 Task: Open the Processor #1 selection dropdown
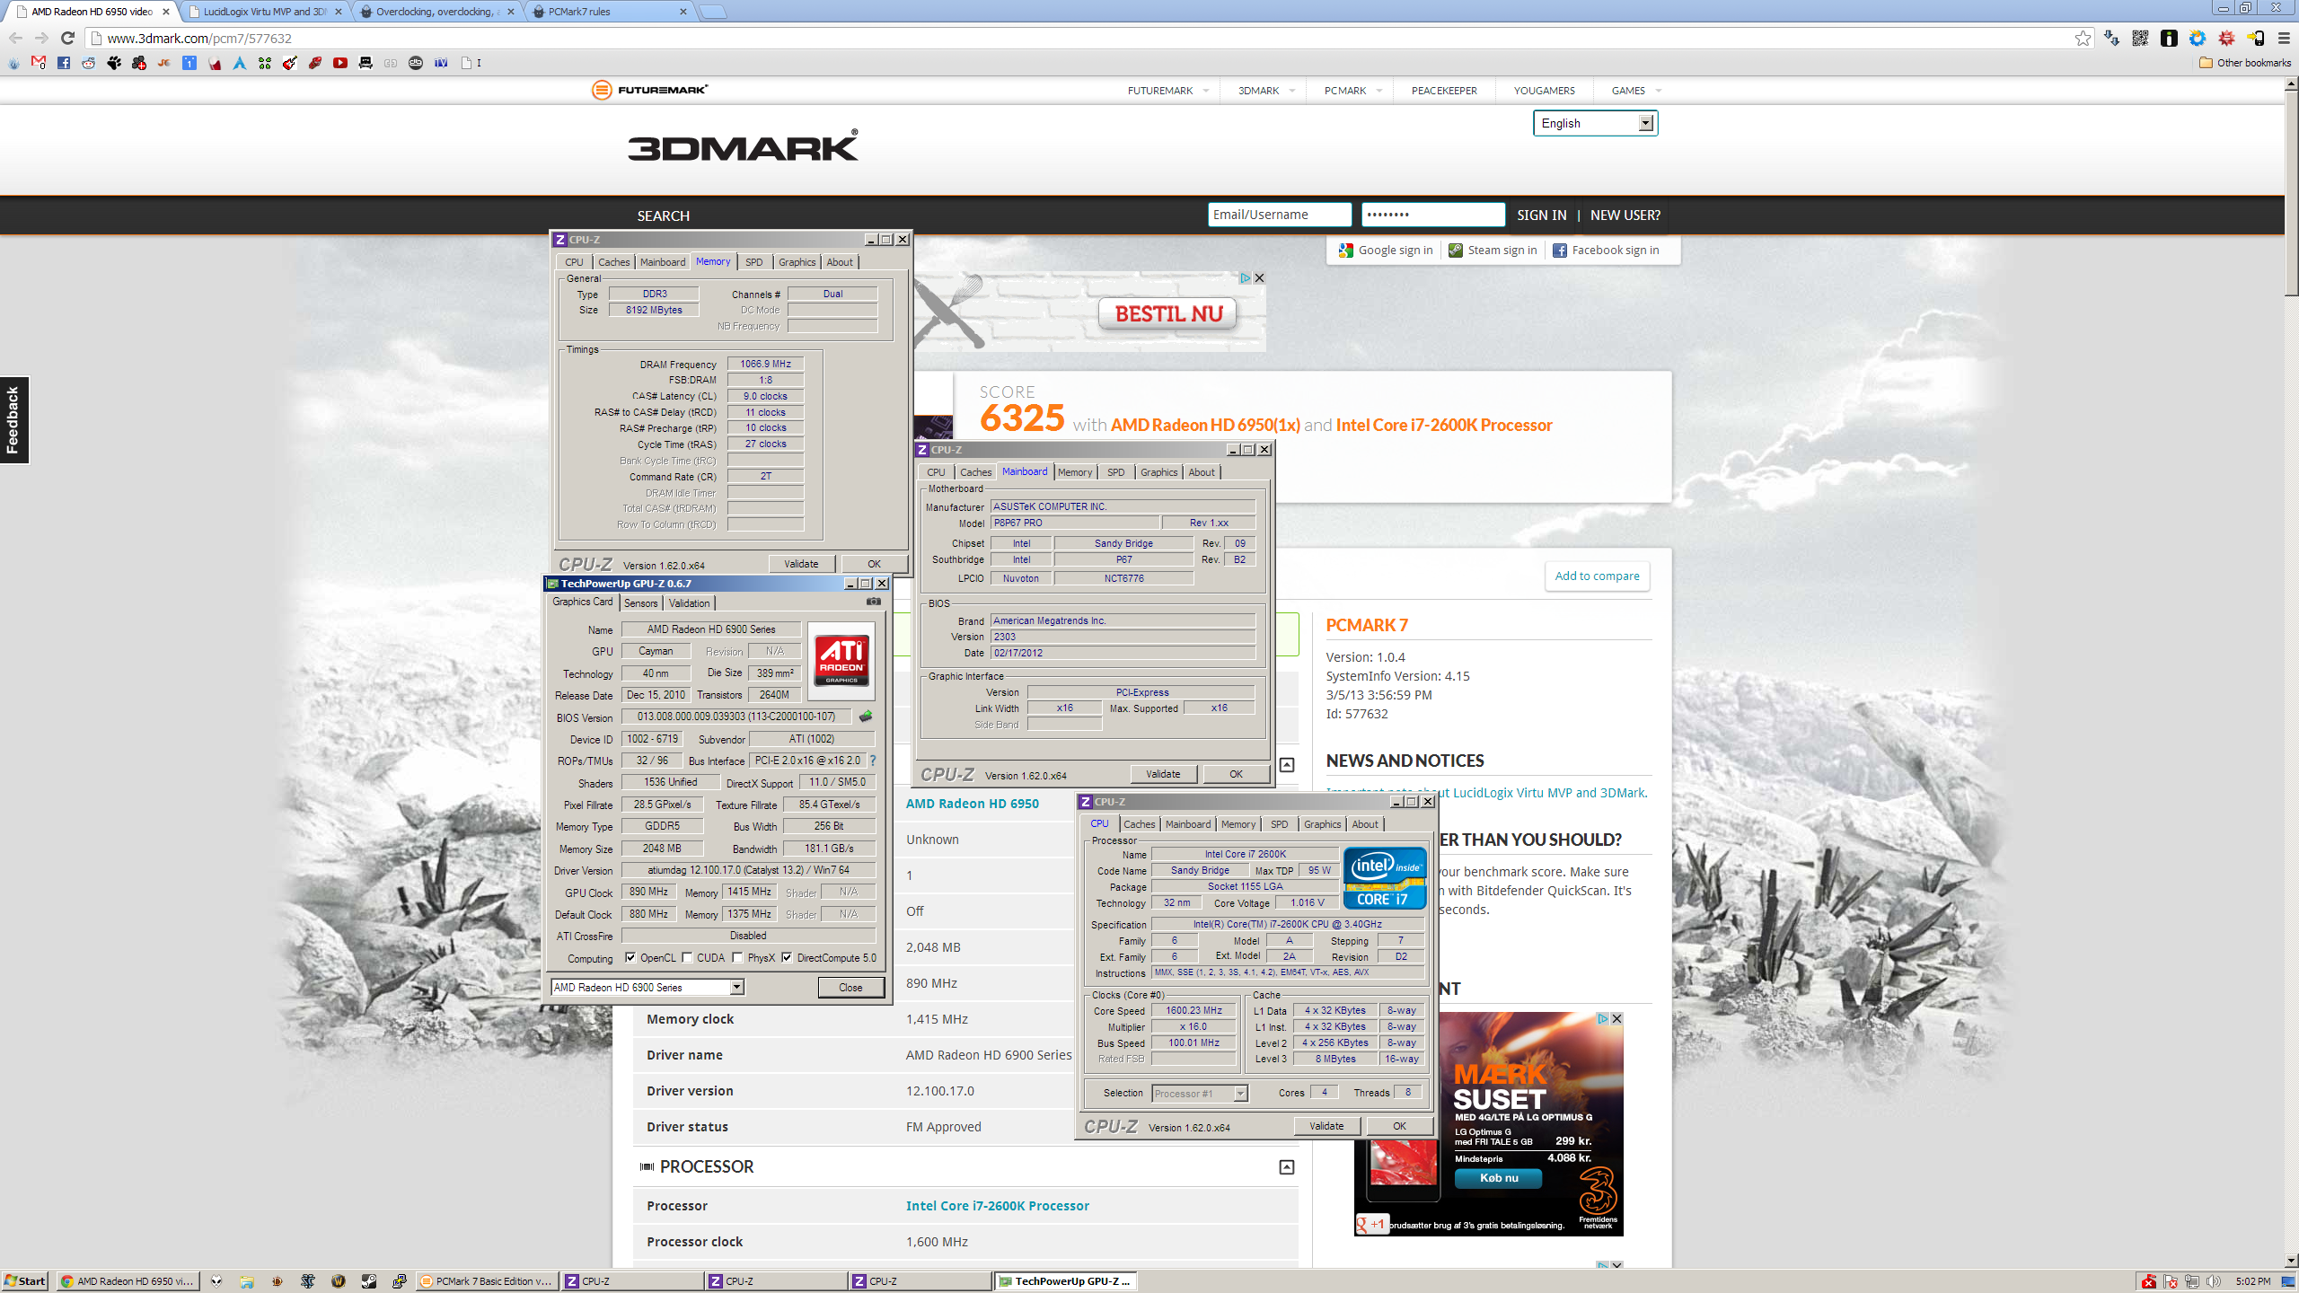pyautogui.click(x=1199, y=1094)
